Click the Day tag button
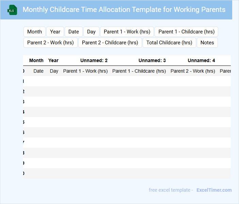The image size is (239, 204). click(x=91, y=32)
